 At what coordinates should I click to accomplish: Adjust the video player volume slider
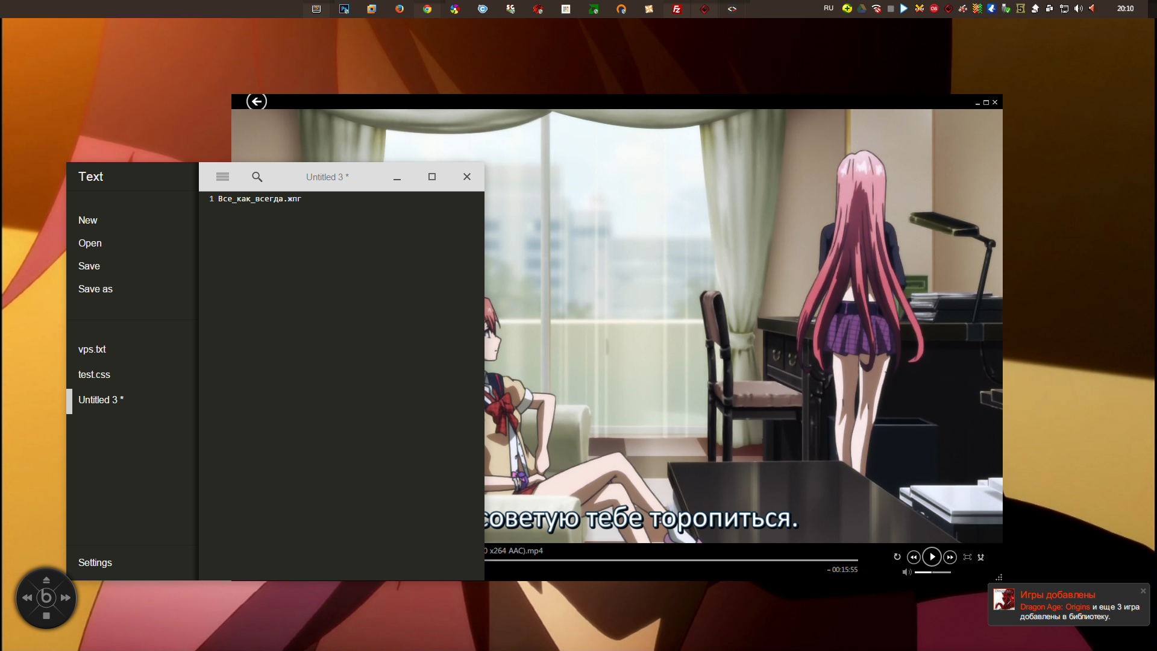tap(932, 572)
